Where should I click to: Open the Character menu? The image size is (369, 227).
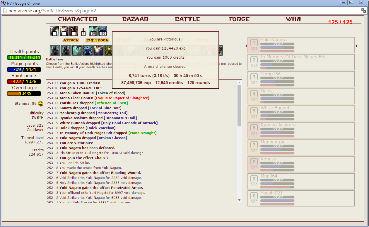[x=78, y=19]
